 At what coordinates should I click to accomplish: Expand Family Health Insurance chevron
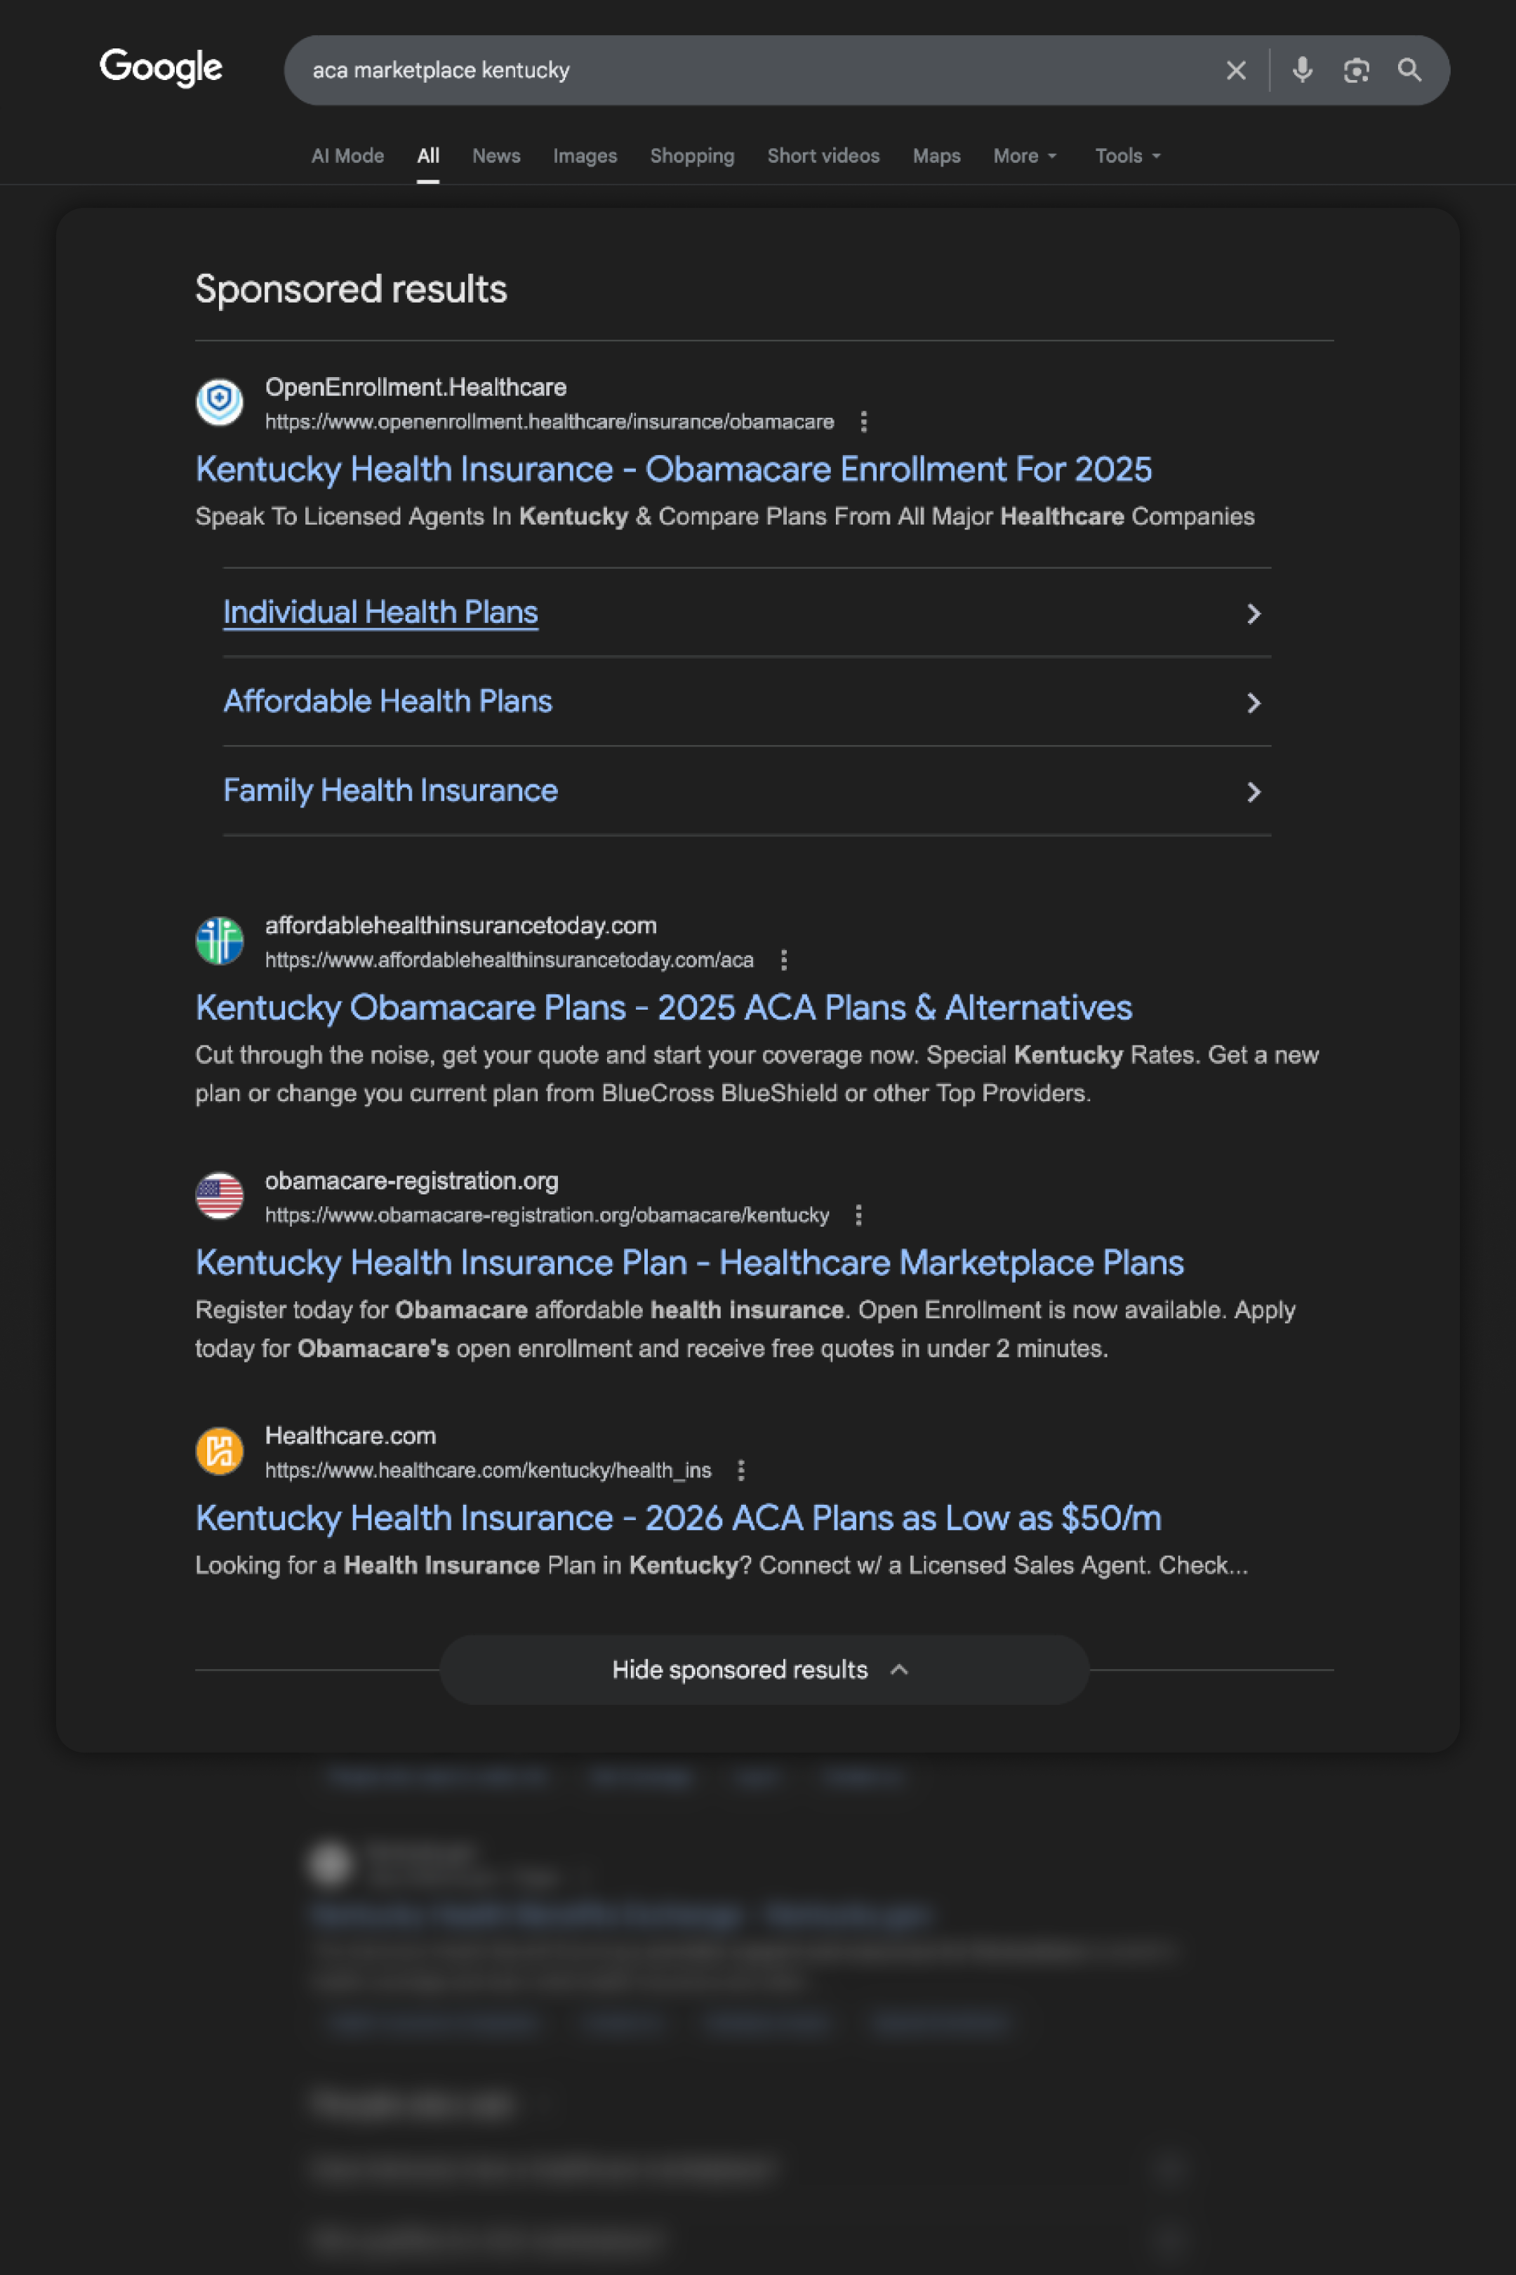[1253, 792]
